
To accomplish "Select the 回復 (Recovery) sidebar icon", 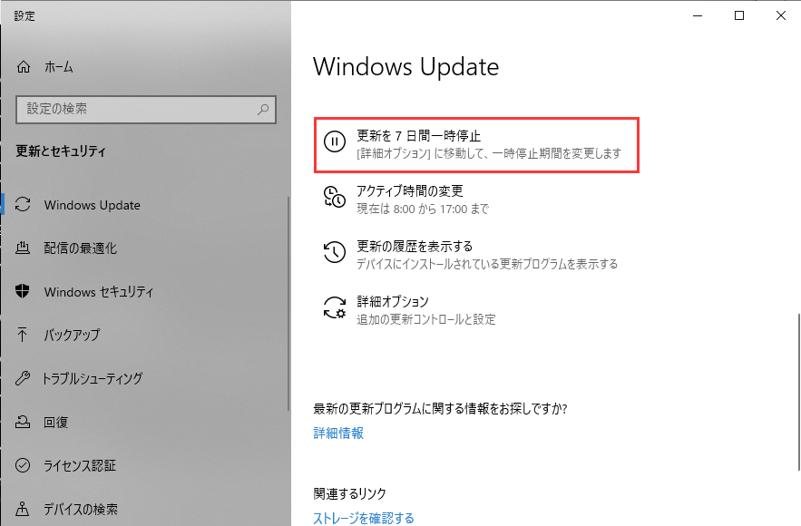I will point(23,423).
